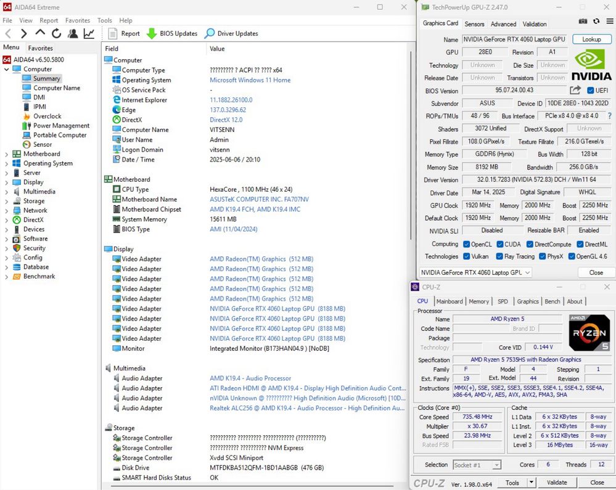Open the AIDA64 Favorites menu
Screen dimensions: 616x490
pos(78,20)
